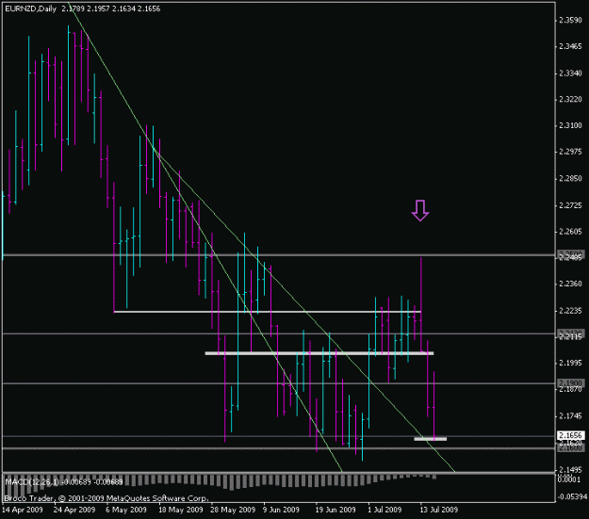Click the MACD scale value -0.05394
The image size is (589, 519).
(x=572, y=497)
